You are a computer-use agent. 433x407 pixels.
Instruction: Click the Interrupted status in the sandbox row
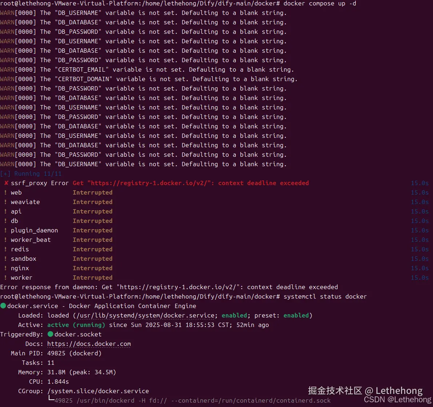point(92,259)
